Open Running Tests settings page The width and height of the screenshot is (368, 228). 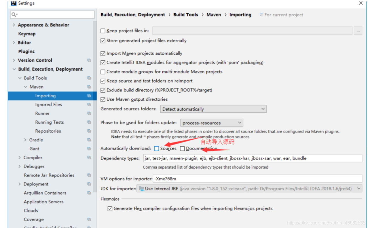click(50, 122)
